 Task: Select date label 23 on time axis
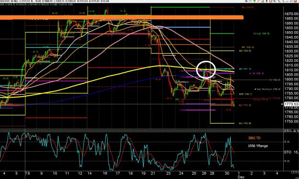click(x=168, y=173)
